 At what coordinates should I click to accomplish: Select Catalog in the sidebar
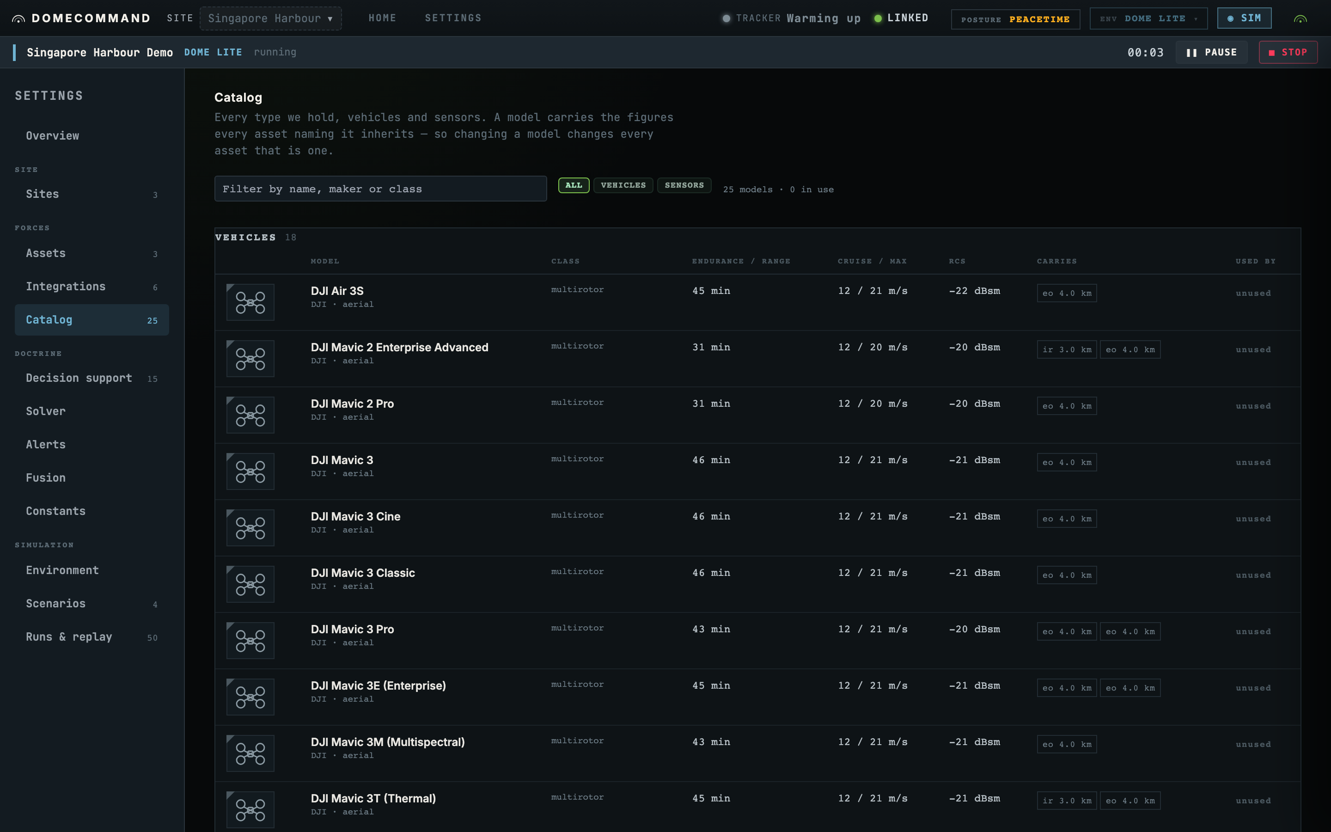pyautogui.click(x=92, y=320)
